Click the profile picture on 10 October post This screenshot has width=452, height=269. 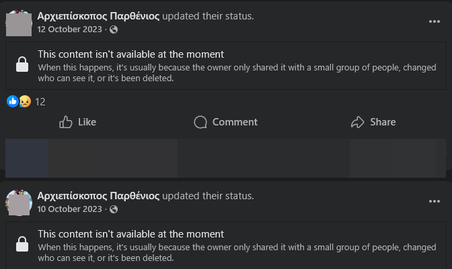19,203
